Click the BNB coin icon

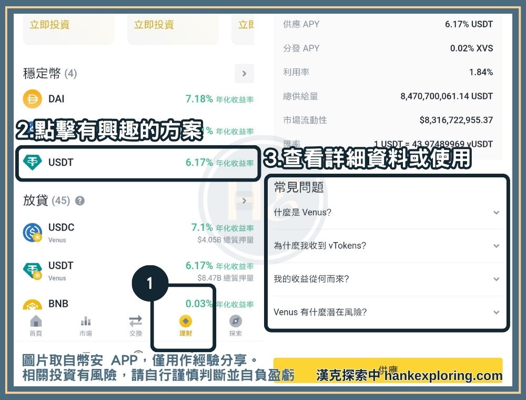coord(32,305)
